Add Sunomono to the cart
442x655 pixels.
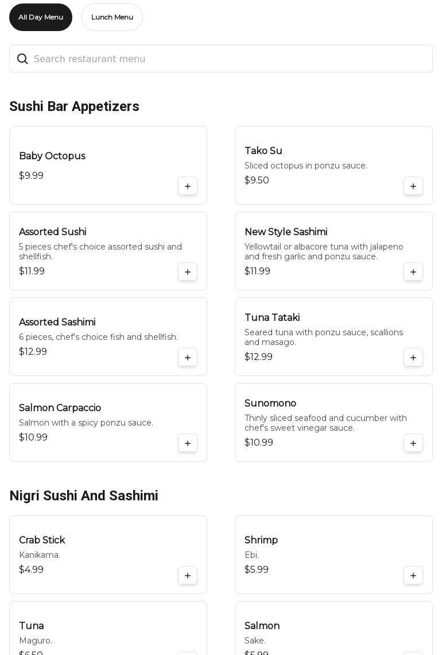click(x=413, y=443)
